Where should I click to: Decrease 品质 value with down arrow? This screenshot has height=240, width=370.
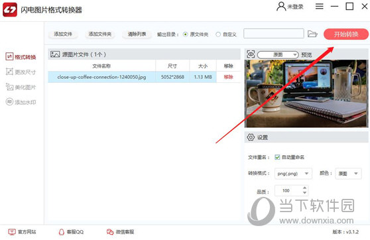(x=304, y=193)
